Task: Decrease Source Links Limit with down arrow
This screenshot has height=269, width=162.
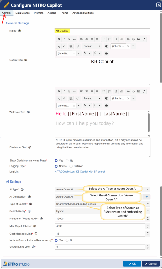Action: 148,248
